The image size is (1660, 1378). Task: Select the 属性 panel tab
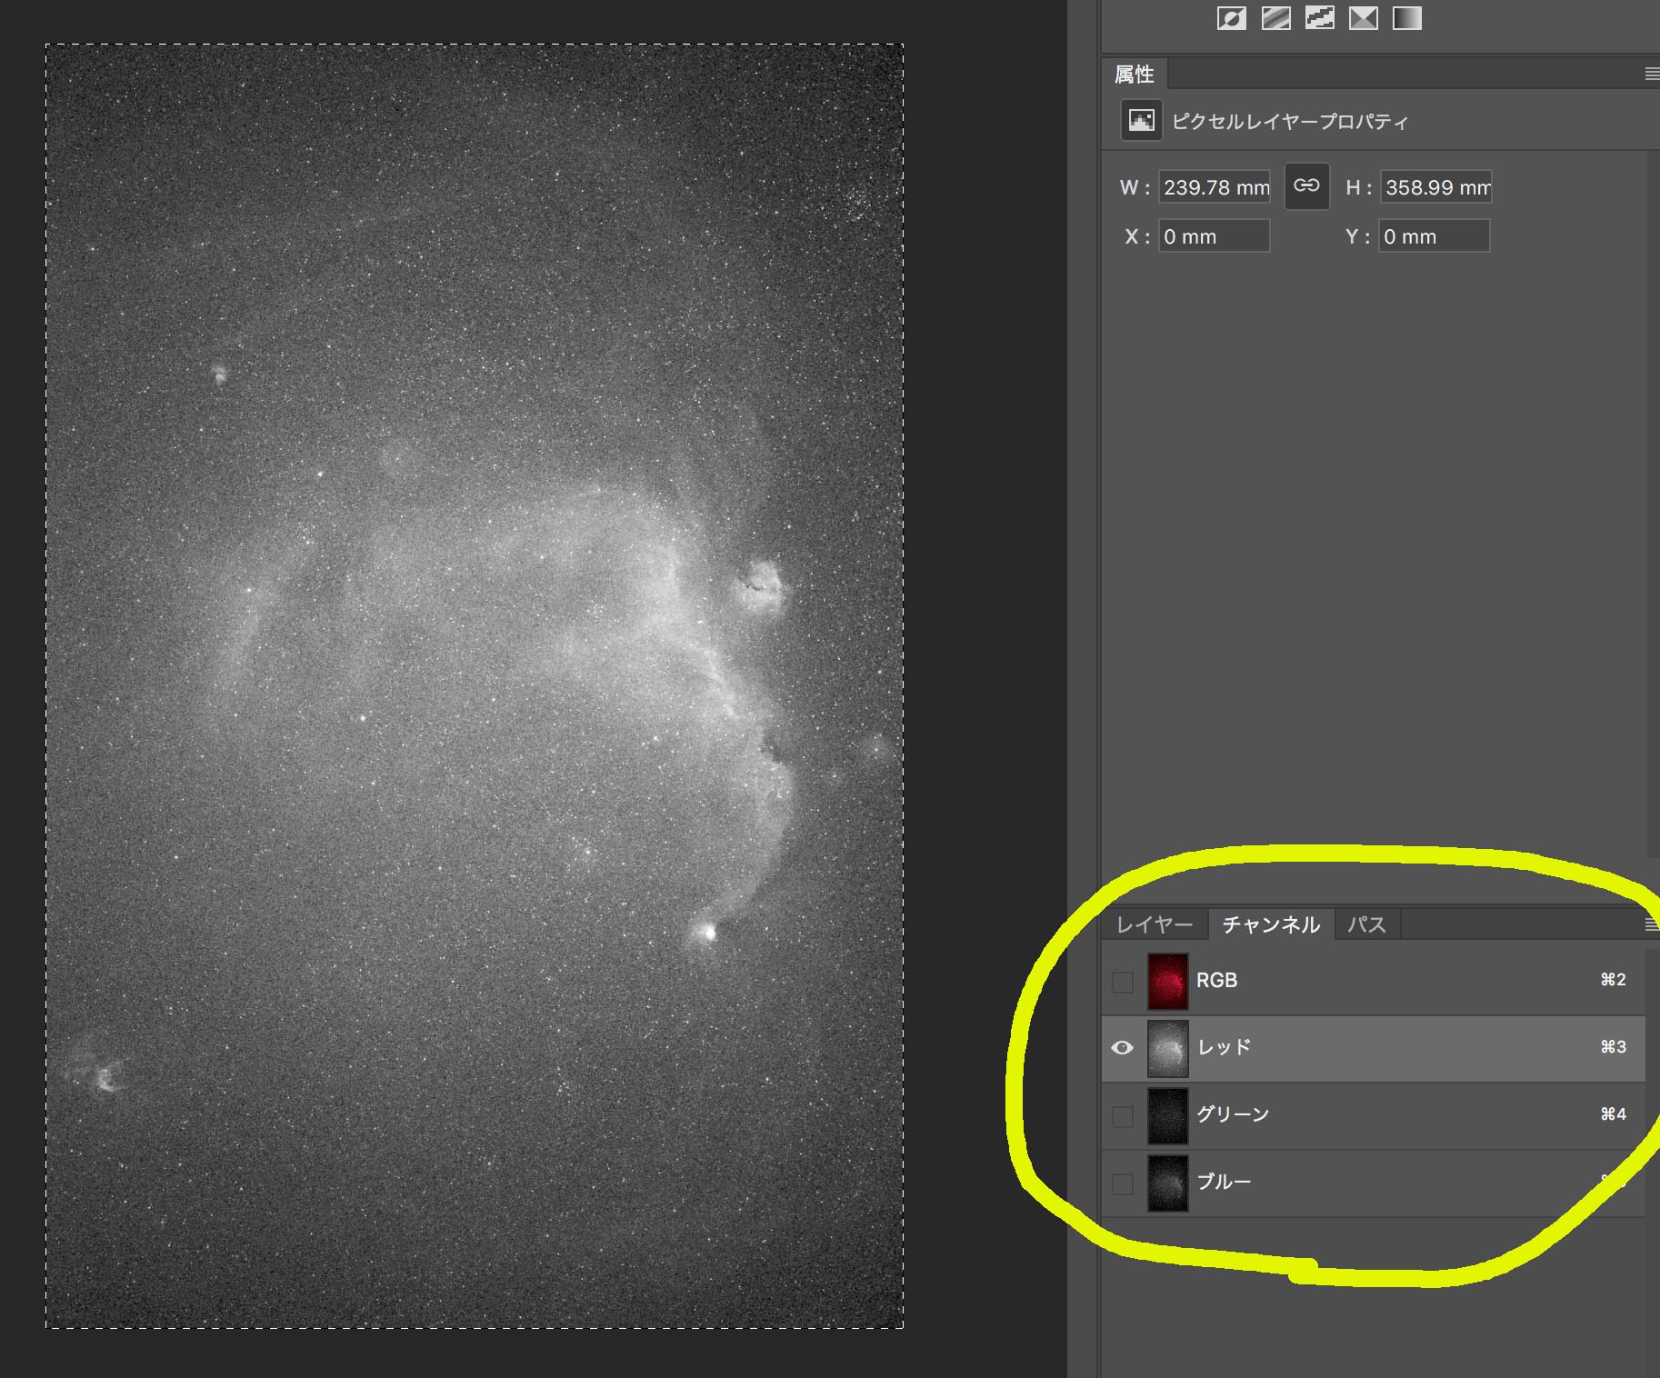(x=1135, y=75)
